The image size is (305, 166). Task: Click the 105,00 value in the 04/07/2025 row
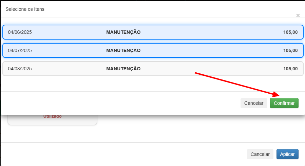pyautogui.click(x=290, y=50)
